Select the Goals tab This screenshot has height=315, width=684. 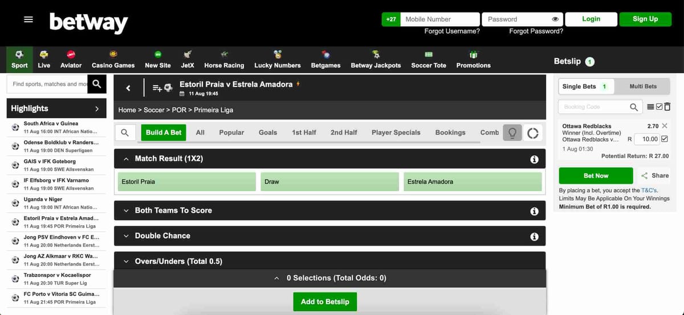point(268,132)
